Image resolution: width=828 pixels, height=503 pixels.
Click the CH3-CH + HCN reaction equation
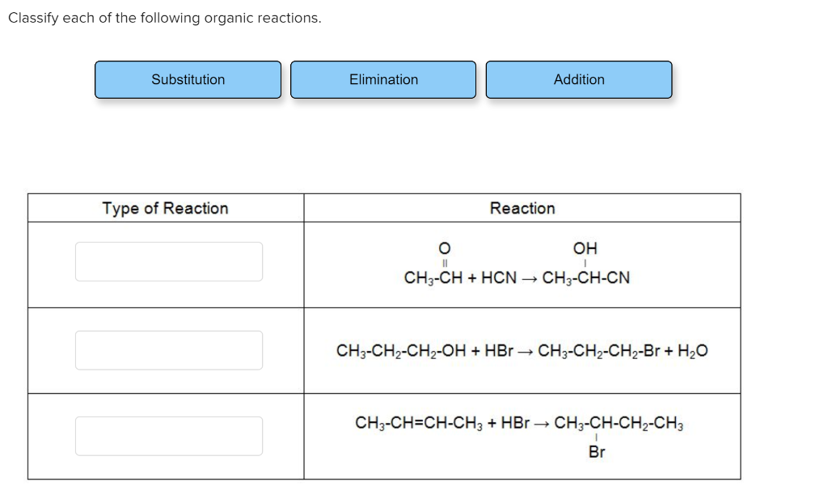coord(517,263)
